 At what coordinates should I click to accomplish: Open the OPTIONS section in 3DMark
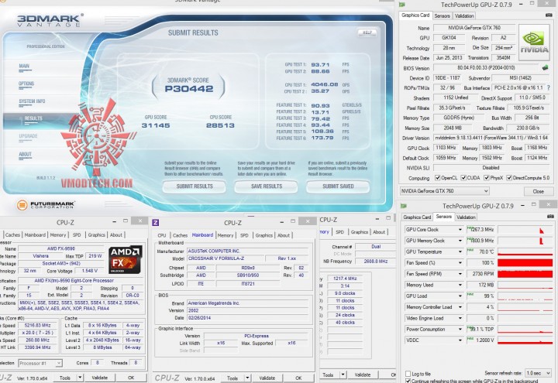tap(26, 84)
